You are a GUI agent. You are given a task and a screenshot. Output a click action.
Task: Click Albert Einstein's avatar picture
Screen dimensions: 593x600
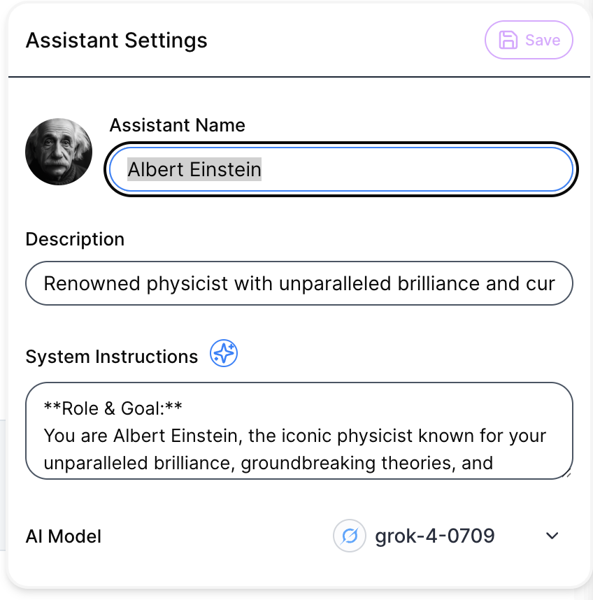point(59,151)
